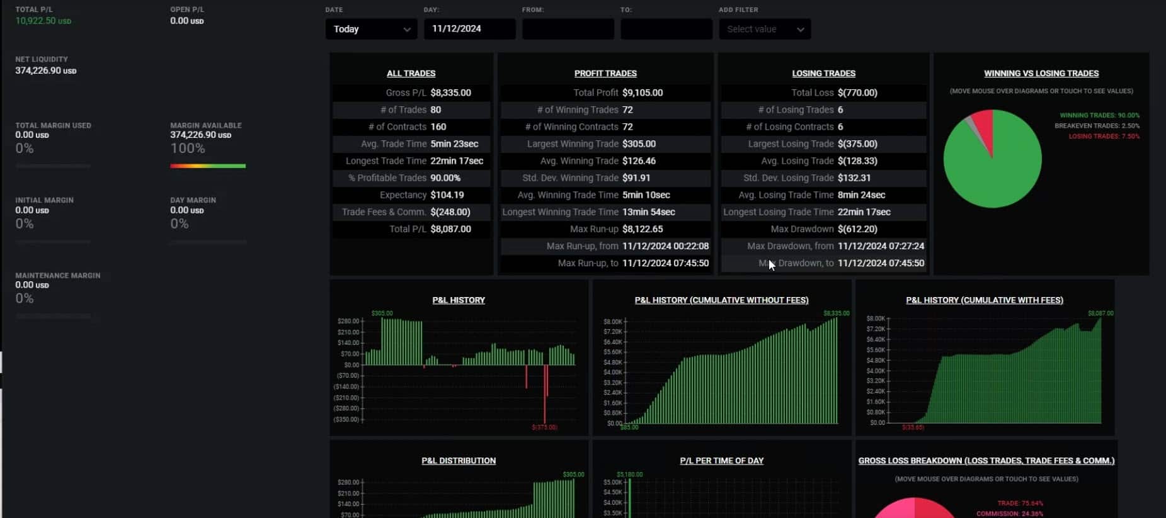Focus the empty From input field
The width and height of the screenshot is (1166, 518).
(x=568, y=29)
